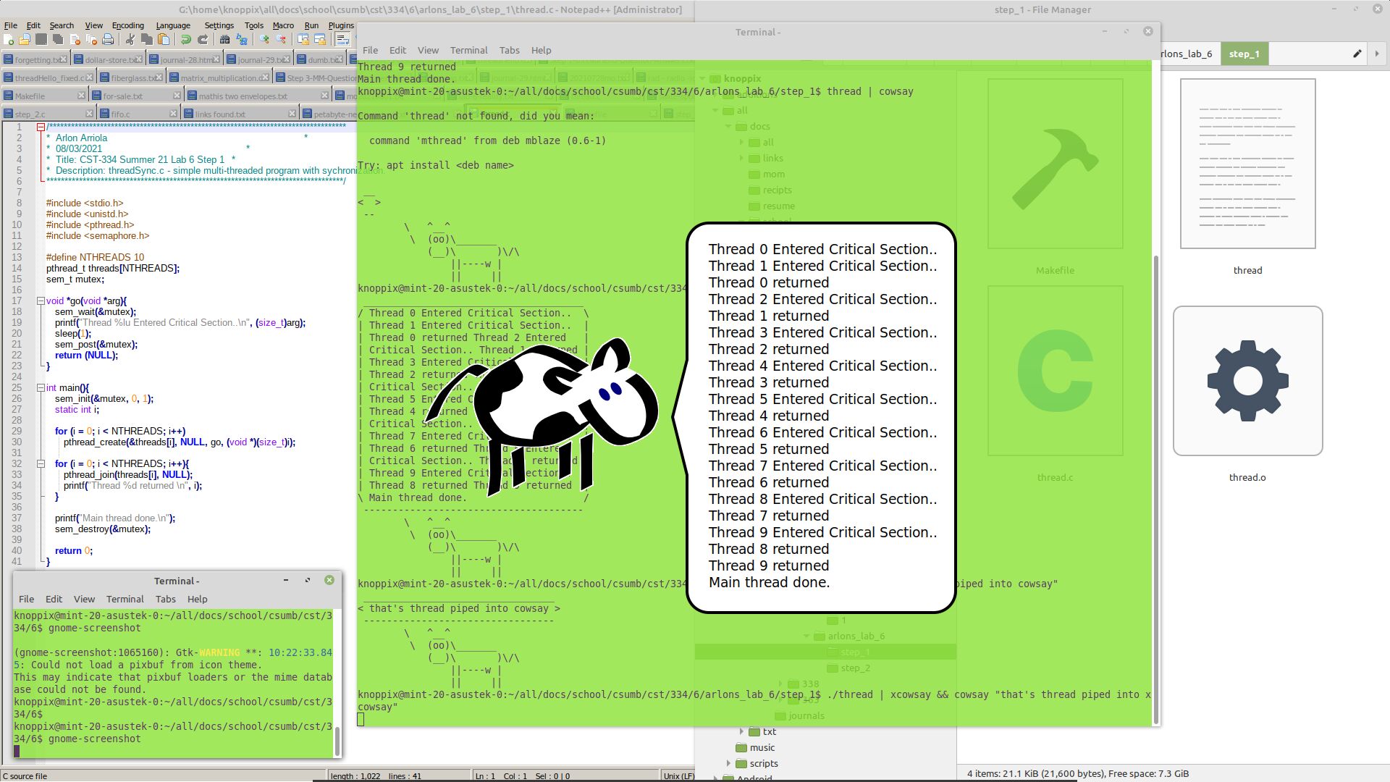Open Help menu in the small terminal window

[x=197, y=599]
